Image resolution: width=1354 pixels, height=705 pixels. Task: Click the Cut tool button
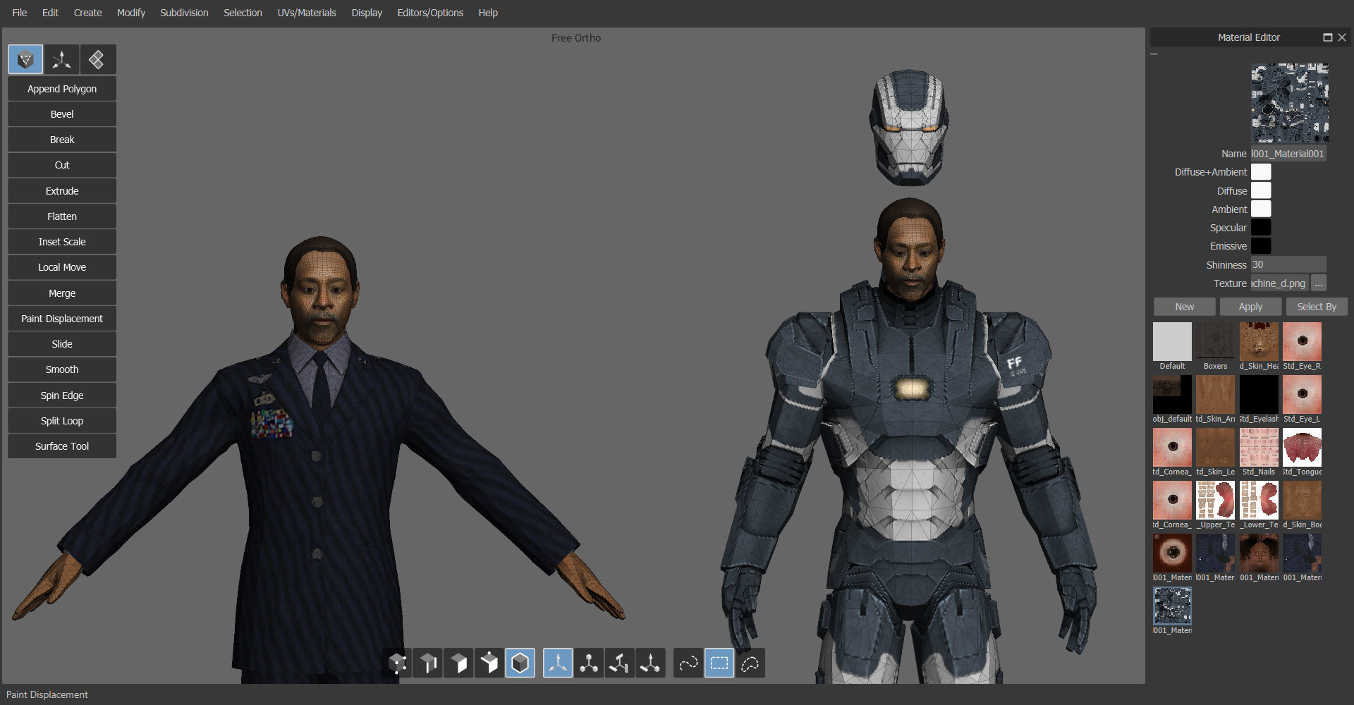(x=62, y=165)
